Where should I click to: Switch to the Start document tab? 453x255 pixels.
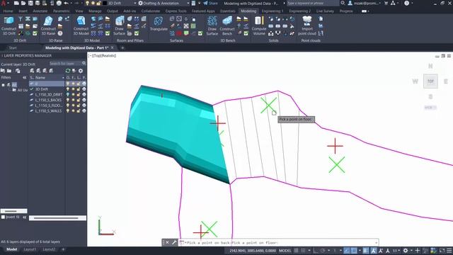(x=13, y=47)
